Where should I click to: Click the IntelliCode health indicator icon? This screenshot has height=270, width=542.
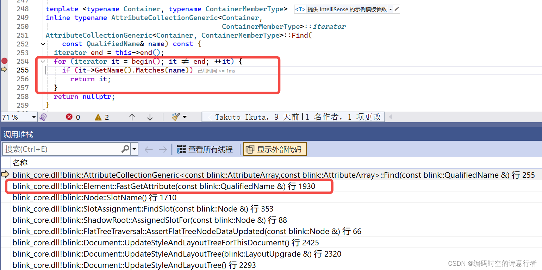[43, 117]
